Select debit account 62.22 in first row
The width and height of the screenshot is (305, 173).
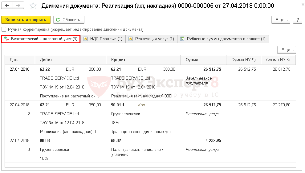point(45,69)
